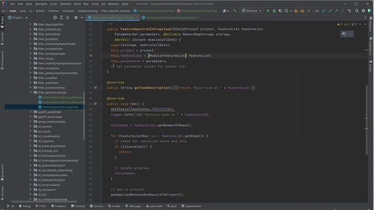Image resolution: width=374 pixels, height=210 pixels.
Task: Expand the id_camera folder
Action: click(x=30, y=127)
